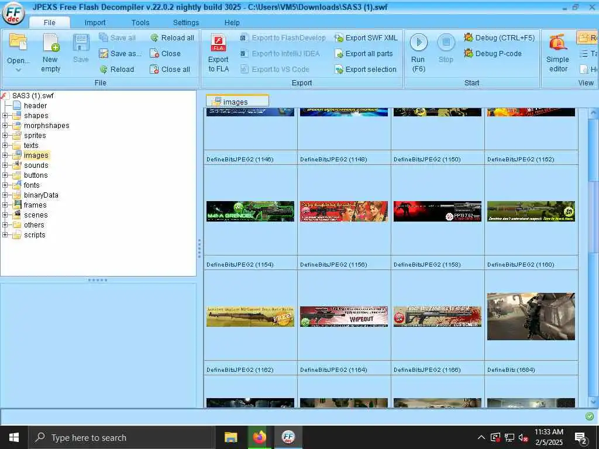Create a New empty SWF
This screenshot has height=449, width=599.
click(x=50, y=53)
